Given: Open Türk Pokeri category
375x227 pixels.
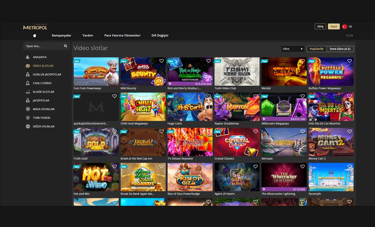Looking at the screenshot, I should pyautogui.click(x=42, y=118).
